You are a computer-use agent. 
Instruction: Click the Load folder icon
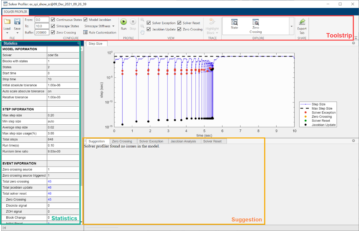[x=7, y=22]
